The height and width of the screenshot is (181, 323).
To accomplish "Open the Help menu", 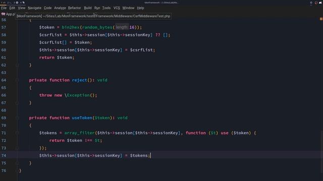I will tap(140, 8).
